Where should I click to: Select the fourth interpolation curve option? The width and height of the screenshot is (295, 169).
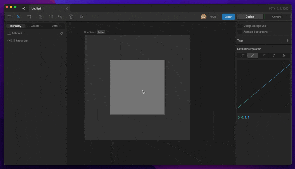pos(274,55)
